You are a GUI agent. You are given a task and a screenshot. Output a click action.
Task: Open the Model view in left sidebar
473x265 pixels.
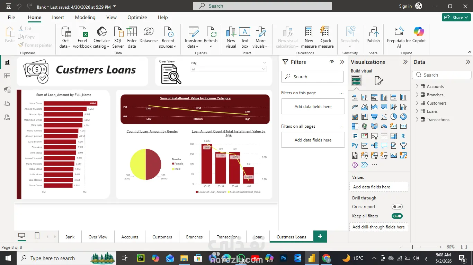[x=7, y=90]
